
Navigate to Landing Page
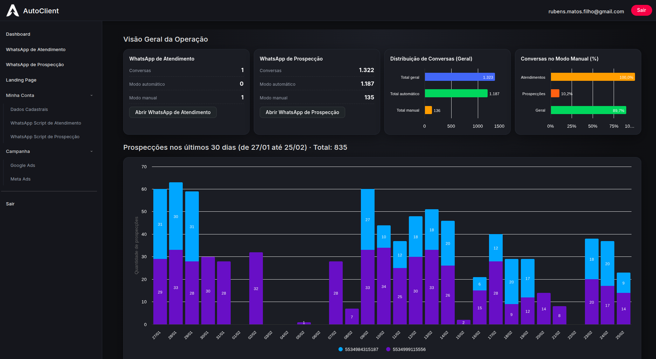[x=21, y=80]
